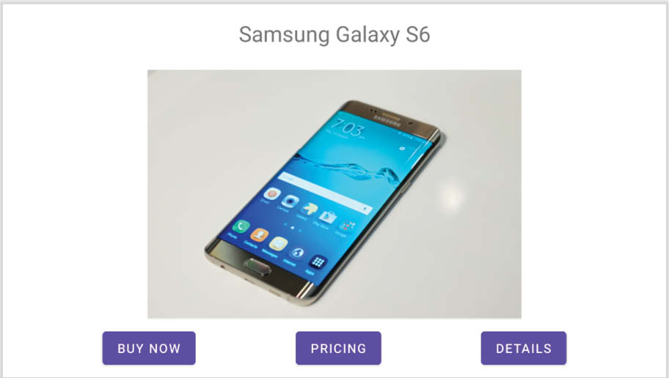Open the Gallery app icon
This screenshot has width=669, height=378.
310,209
